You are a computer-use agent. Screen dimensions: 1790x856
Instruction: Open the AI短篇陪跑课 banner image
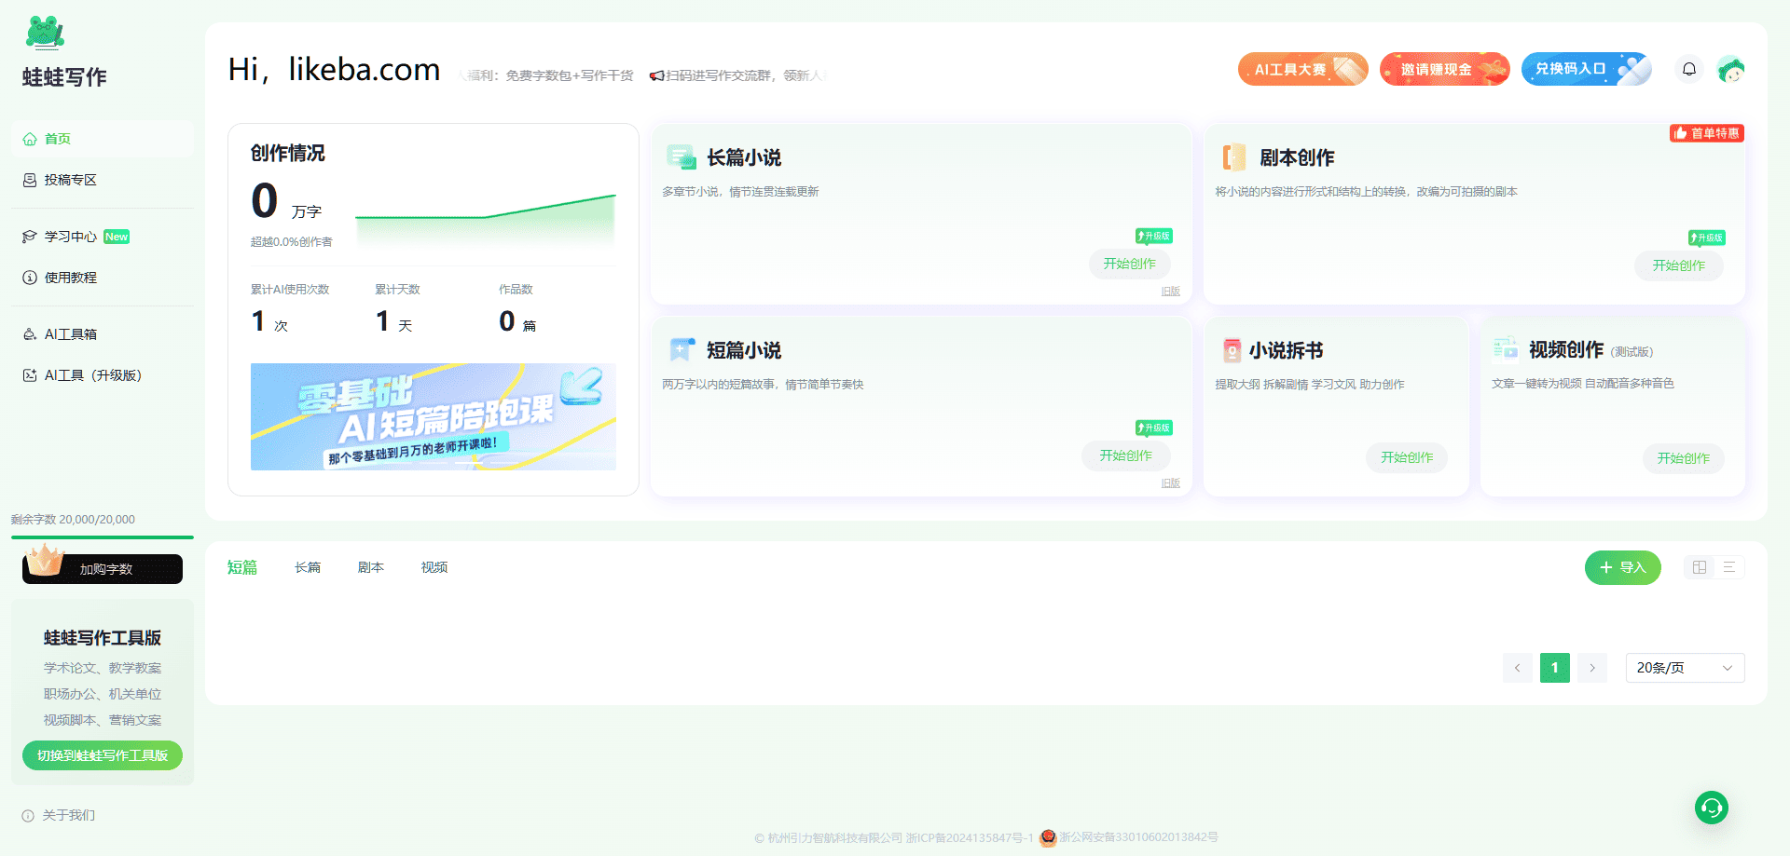[433, 416]
